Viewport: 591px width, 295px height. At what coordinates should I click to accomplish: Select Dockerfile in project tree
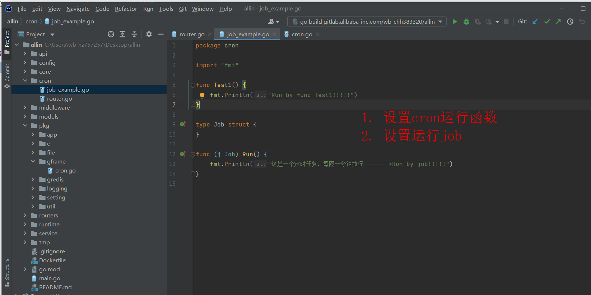pos(52,260)
